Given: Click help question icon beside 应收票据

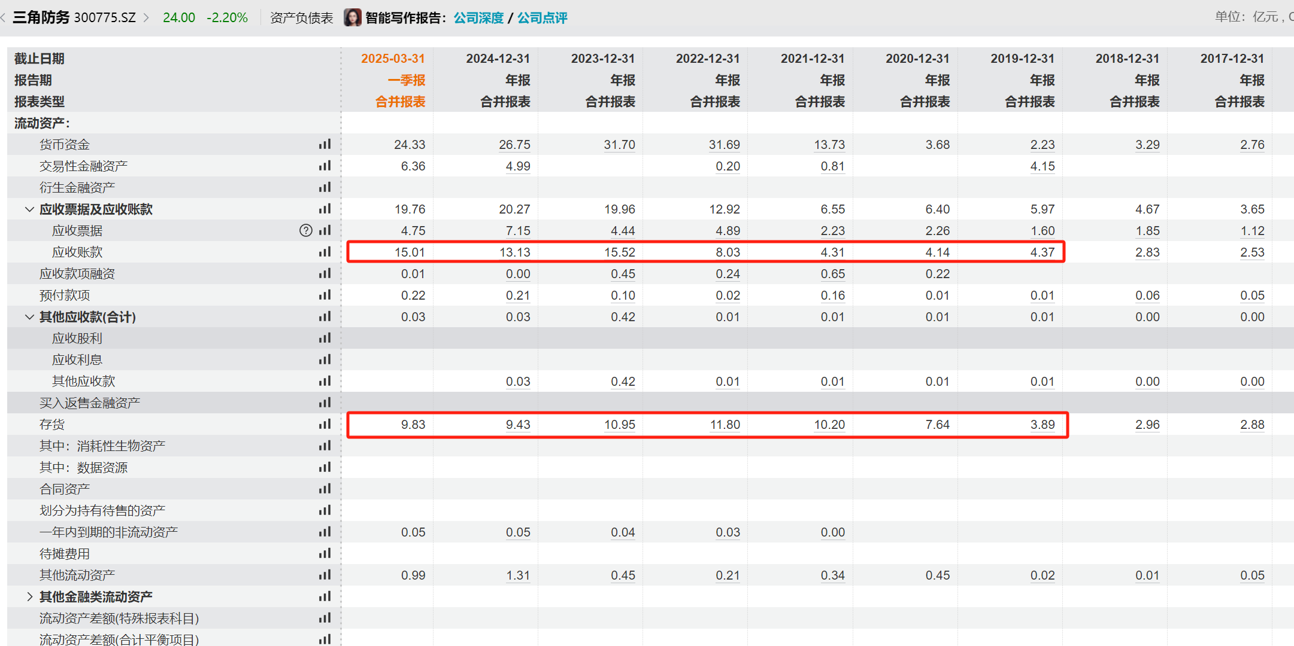Looking at the screenshot, I should point(305,230).
